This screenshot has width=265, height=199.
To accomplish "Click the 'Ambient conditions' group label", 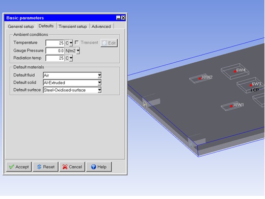I will (x=31, y=35).
